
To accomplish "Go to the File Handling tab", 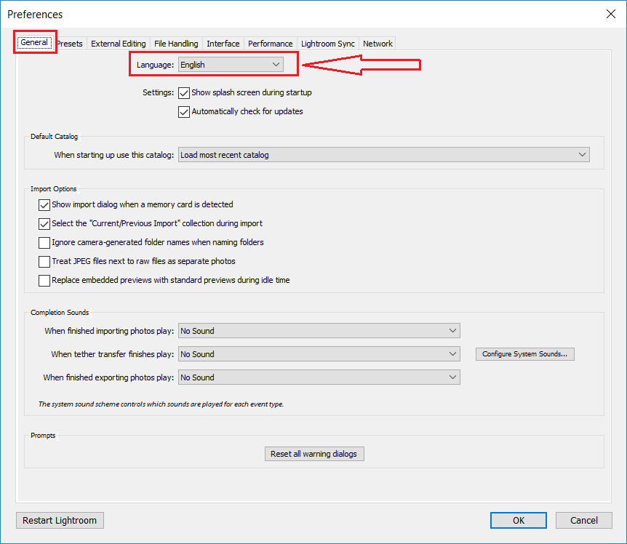I will (x=176, y=44).
